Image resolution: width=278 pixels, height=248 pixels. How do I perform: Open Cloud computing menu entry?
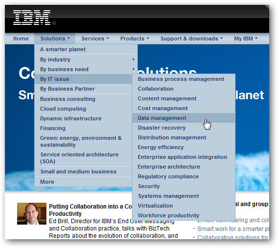click(84, 109)
